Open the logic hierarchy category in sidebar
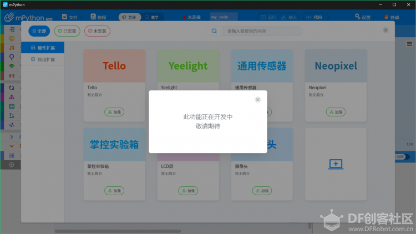416x234 pixels. point(12,97)
